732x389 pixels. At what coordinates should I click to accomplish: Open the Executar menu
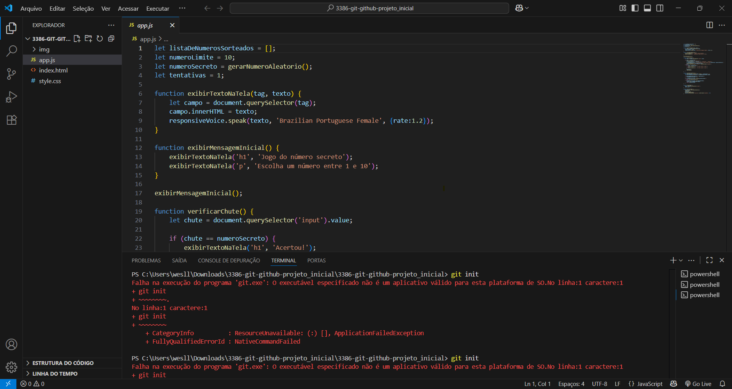click(158, 8)
